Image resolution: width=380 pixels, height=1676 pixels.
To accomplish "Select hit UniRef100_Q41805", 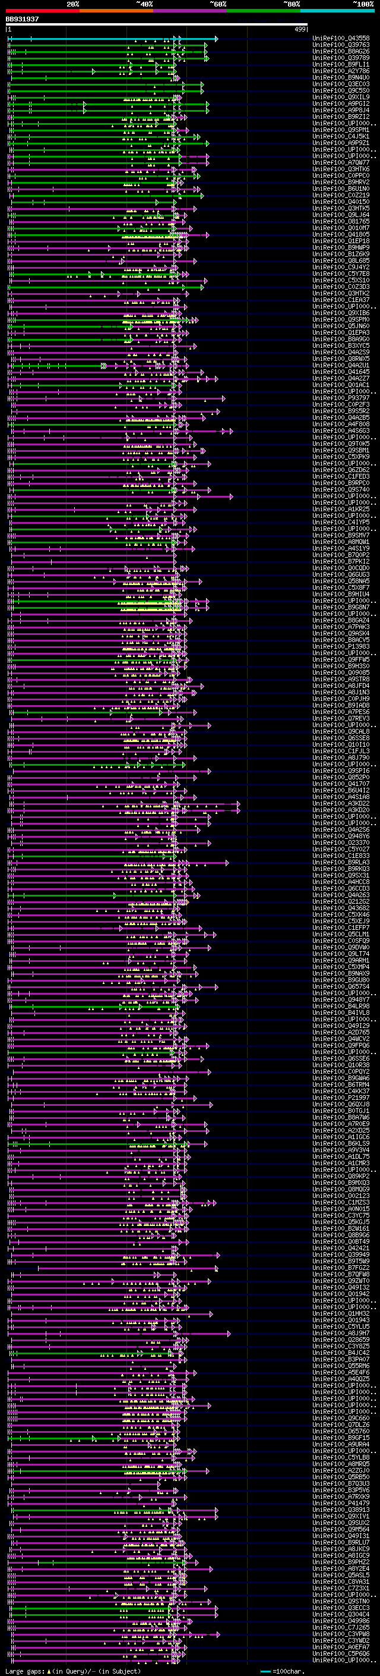I will (341, 234).
